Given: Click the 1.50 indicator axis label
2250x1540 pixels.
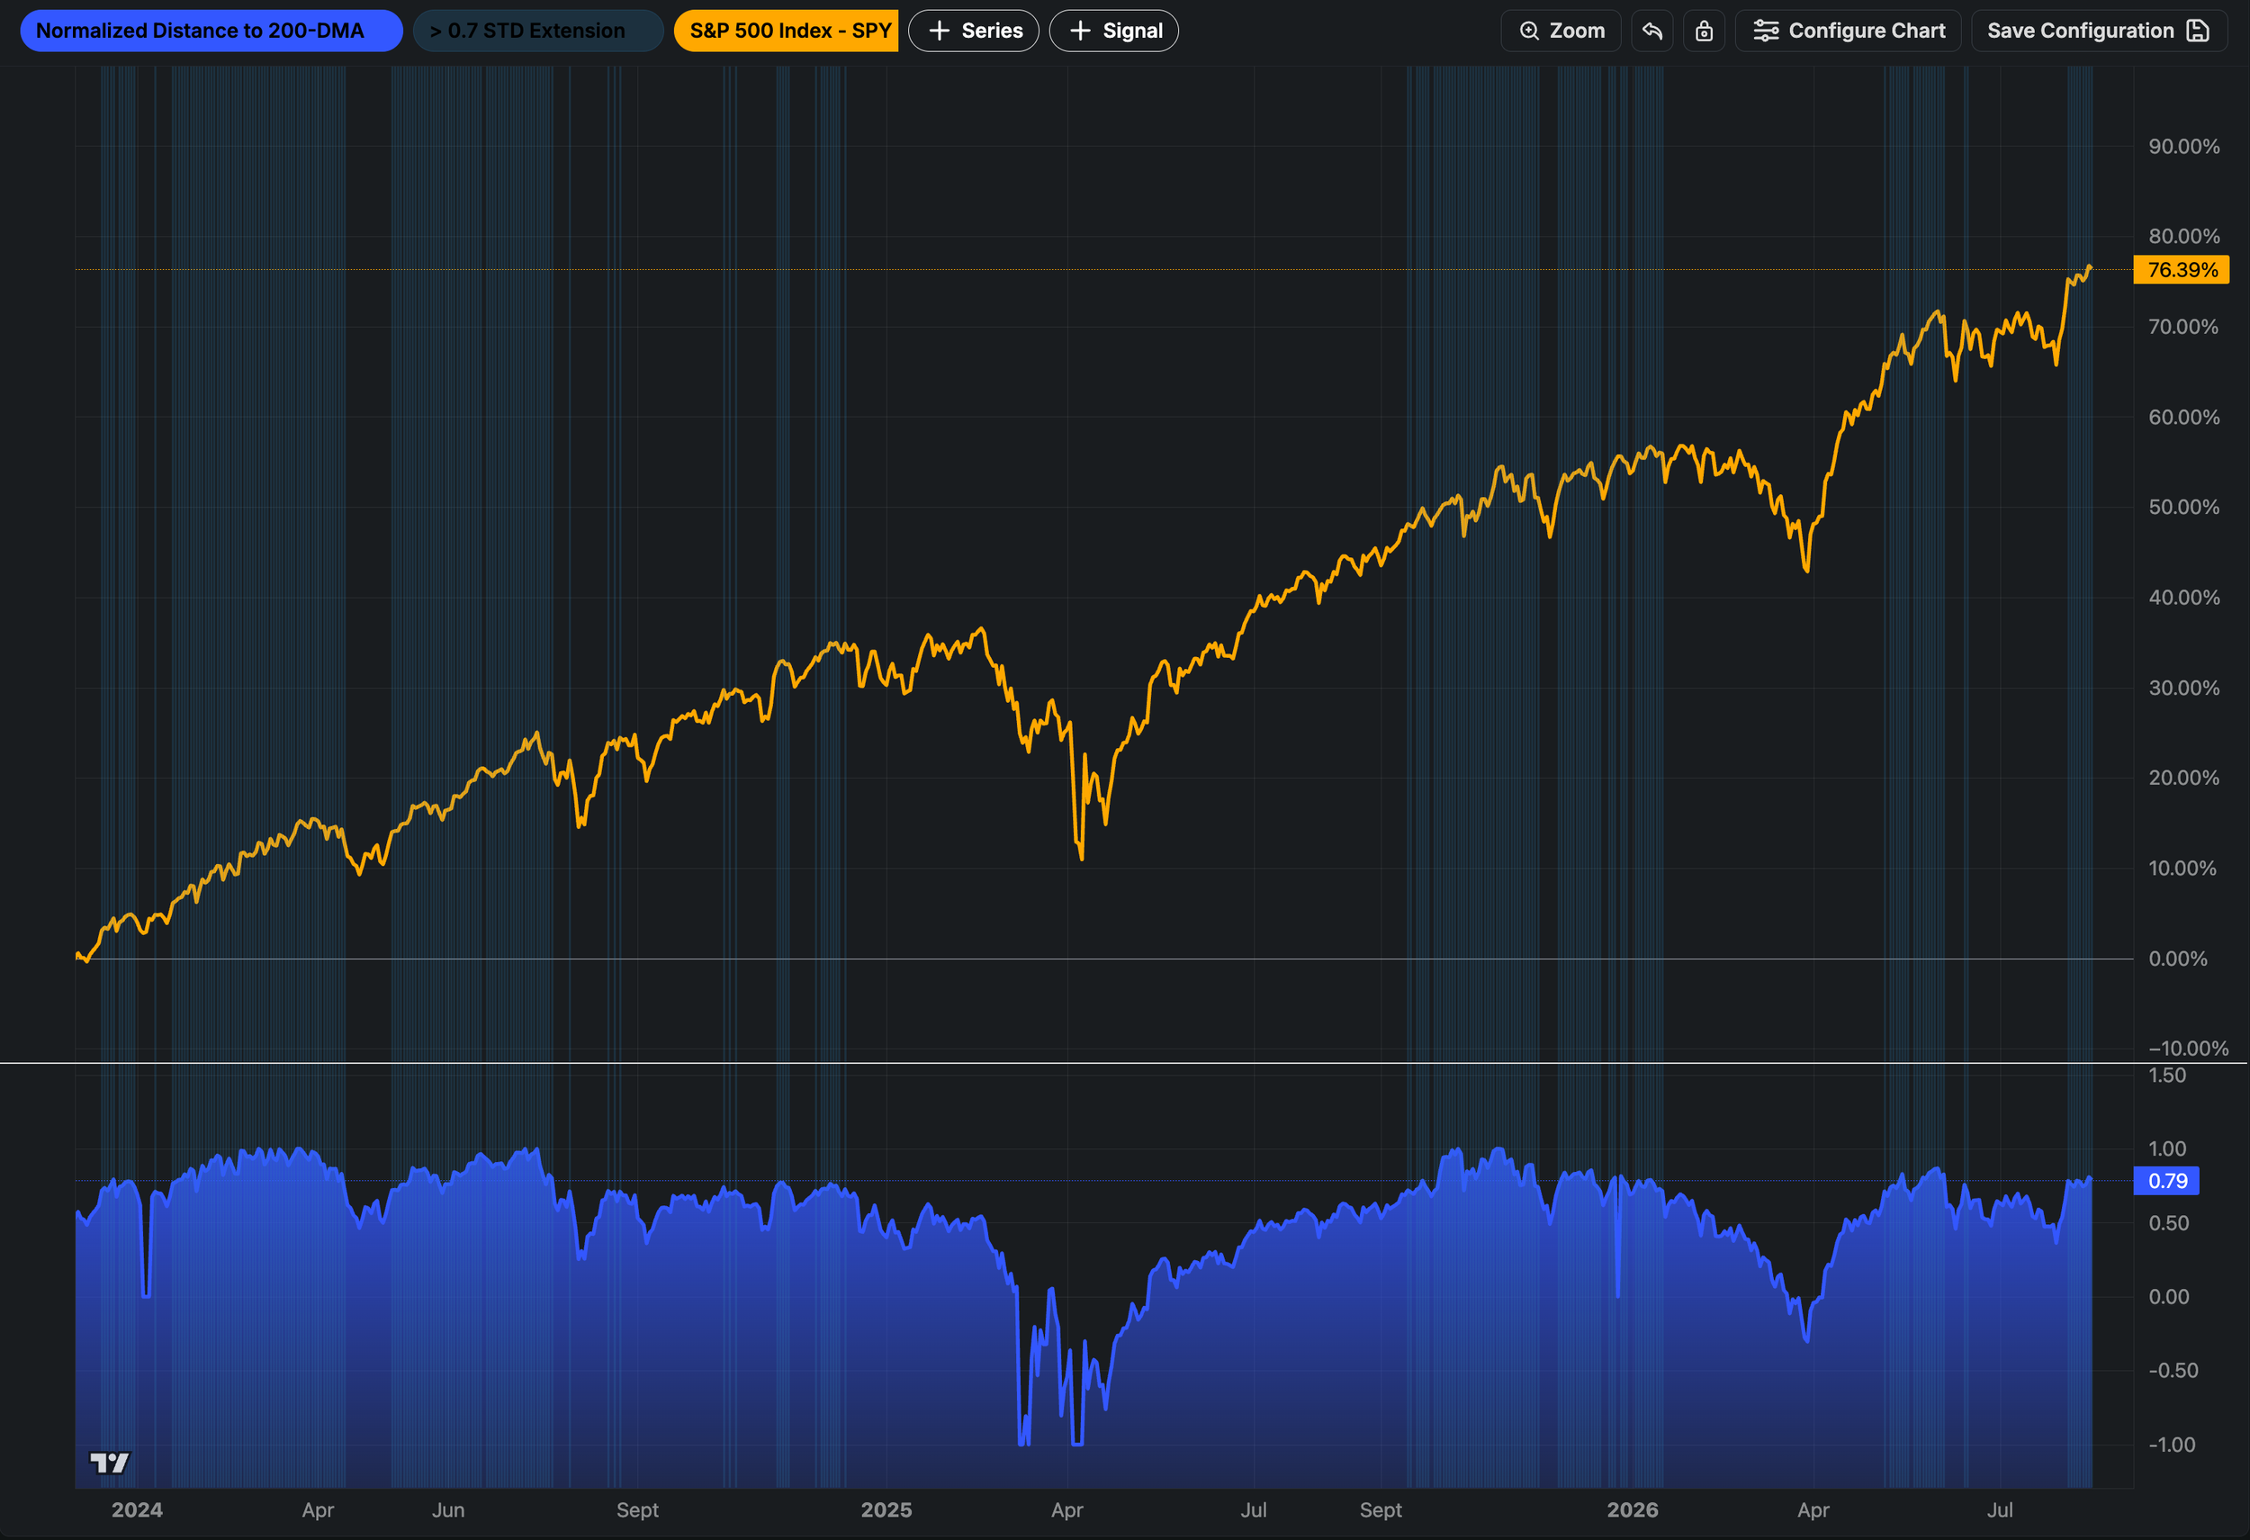Looking at the screenshot, I should pyautogui.click(x=2166, y=1076).
